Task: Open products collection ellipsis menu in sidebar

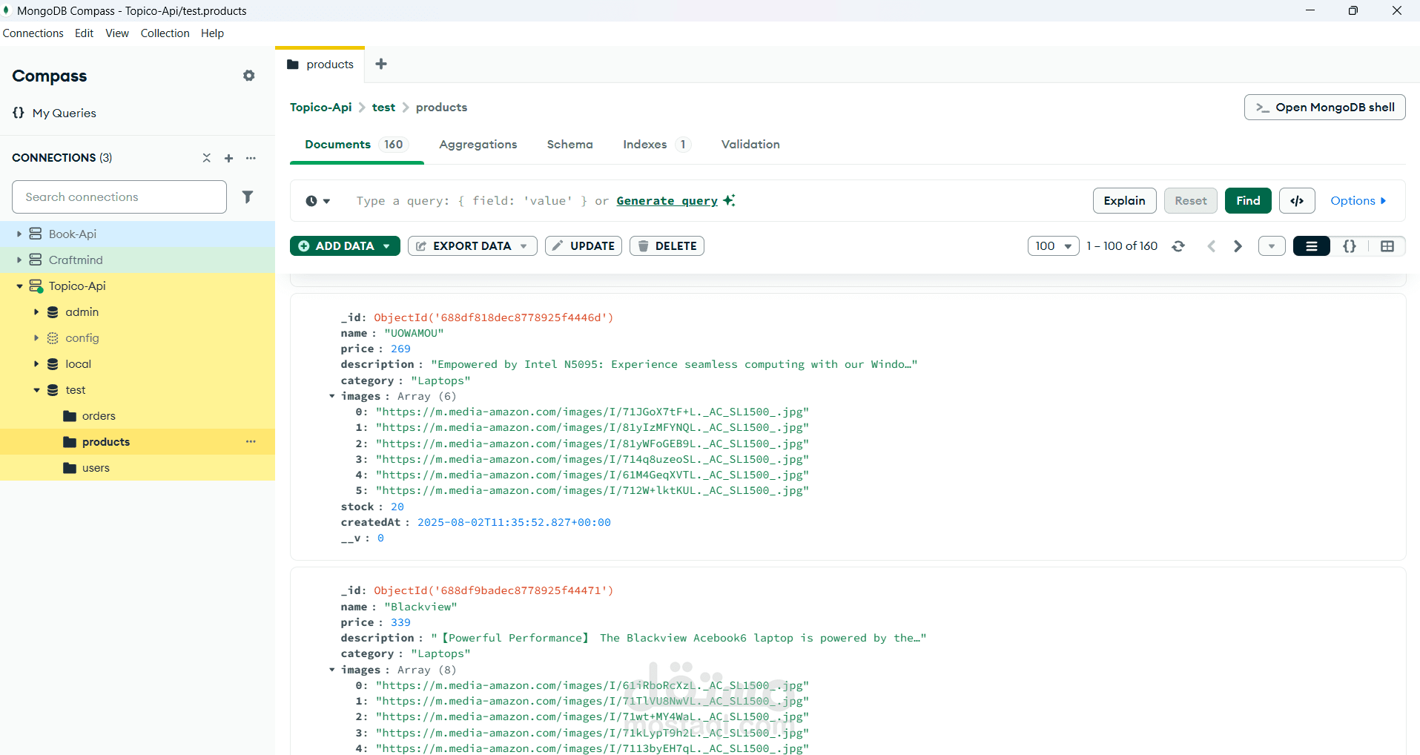Action: pos(251,442)
